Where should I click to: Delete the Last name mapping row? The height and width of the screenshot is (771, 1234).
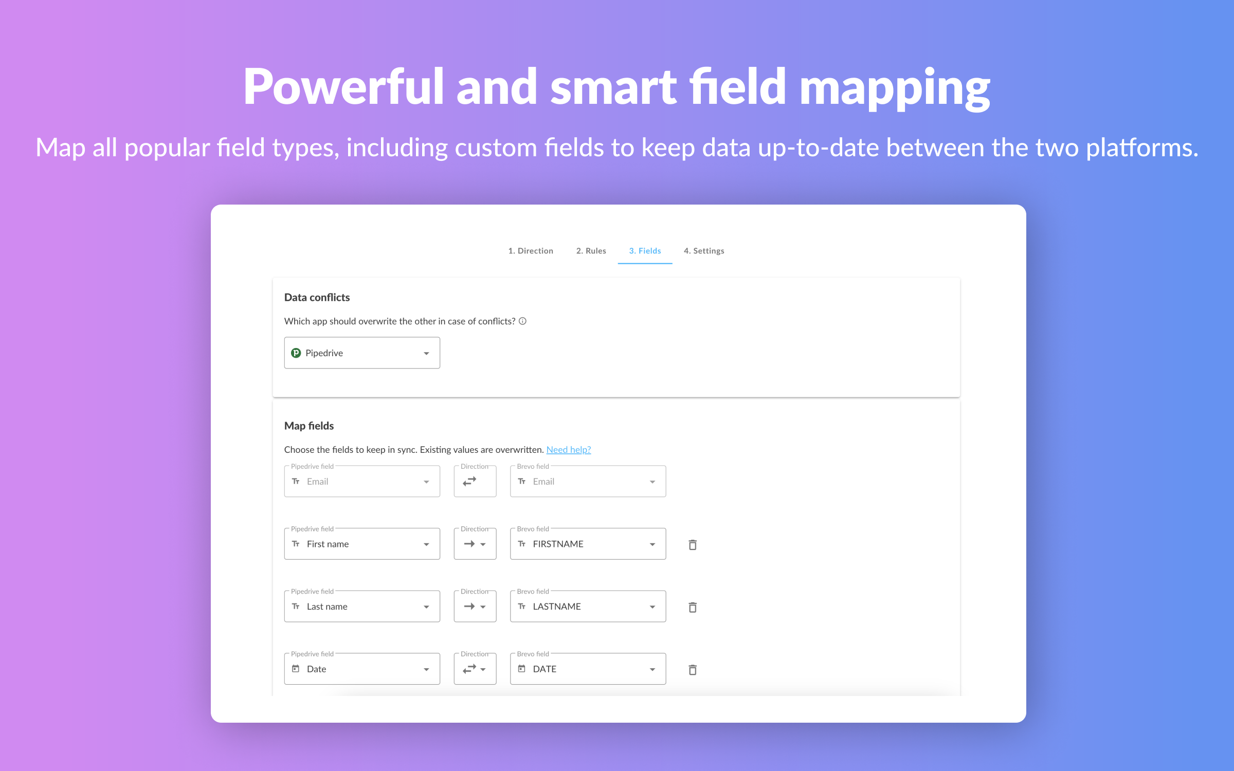693,608
